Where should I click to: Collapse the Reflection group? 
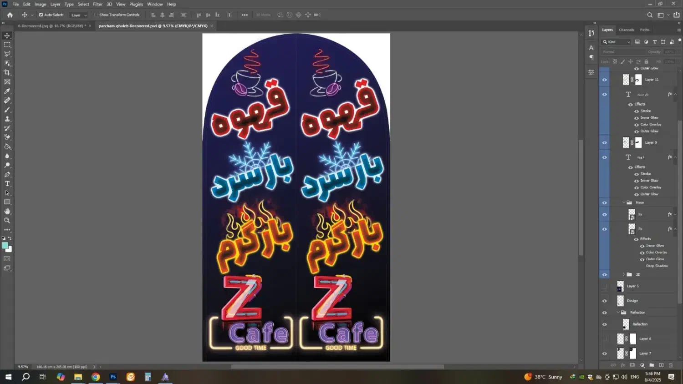tap(618, 313)
